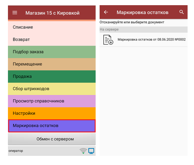
Task: Open the hamburger menu icon
Action: (x=15, y=12)
